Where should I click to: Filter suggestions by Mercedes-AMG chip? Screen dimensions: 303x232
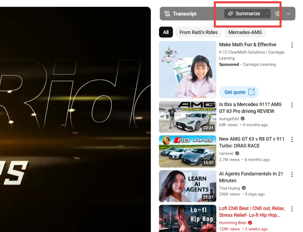tap(245, 32)
